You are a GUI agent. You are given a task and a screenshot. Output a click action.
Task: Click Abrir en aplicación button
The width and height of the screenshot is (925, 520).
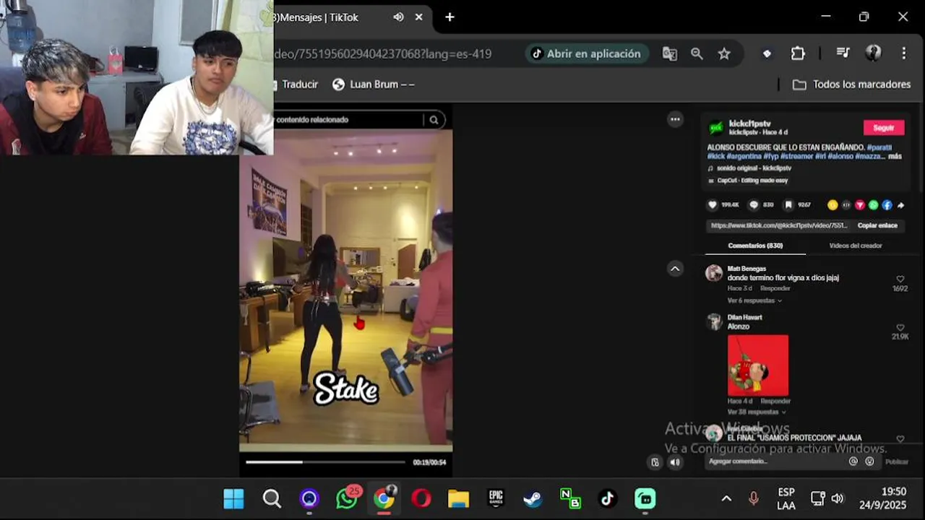586,53
